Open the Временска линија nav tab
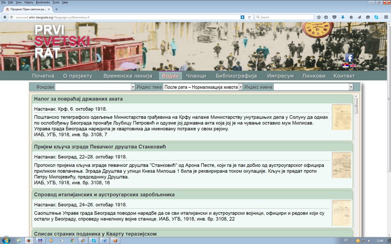The width and height of the screenshot is (391, 244). tap(128, 76)
